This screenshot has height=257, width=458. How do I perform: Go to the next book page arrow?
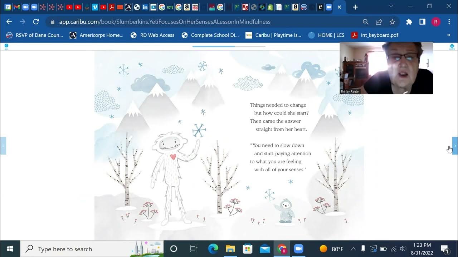[455, 146]
